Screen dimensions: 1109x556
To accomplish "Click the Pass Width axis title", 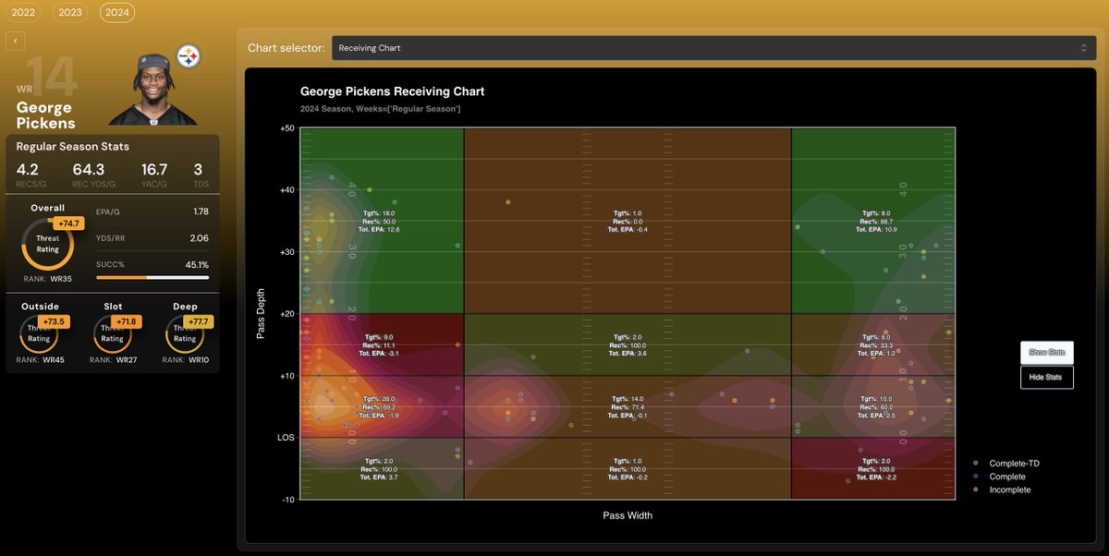I will coord(628,515).
